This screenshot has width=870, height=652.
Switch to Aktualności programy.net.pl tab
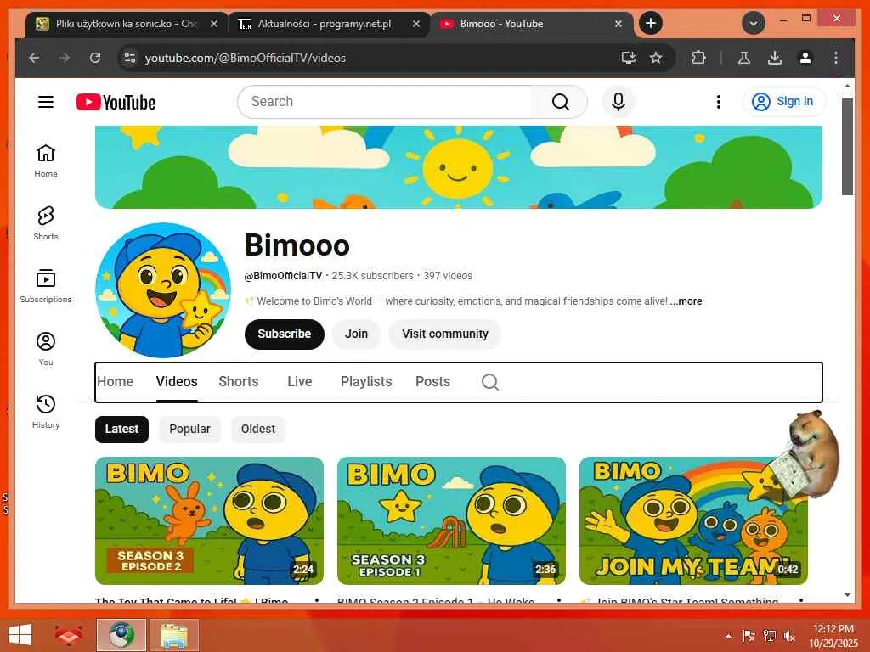pyautogui.click(x=324, y=24)
